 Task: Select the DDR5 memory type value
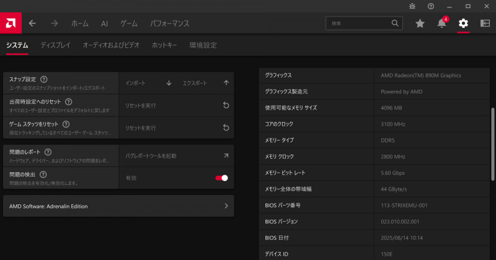point(387,141)
